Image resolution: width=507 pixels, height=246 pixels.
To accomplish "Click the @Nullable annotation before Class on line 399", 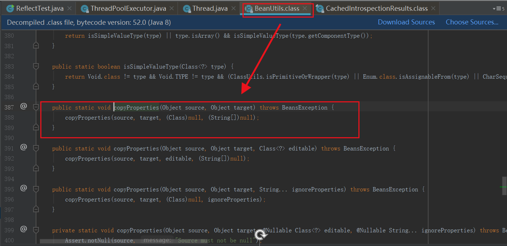I will (277, 231).
